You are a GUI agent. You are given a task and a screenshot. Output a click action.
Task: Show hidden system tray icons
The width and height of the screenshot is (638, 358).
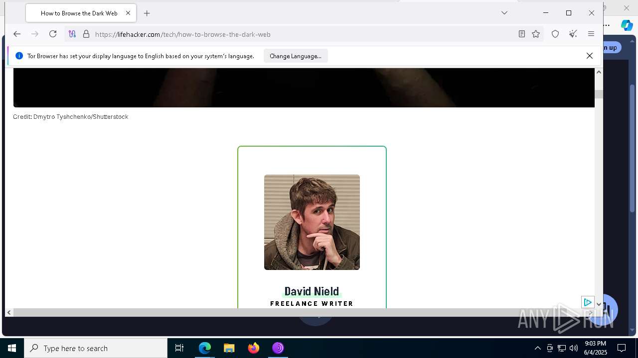(x=538, y=348)
